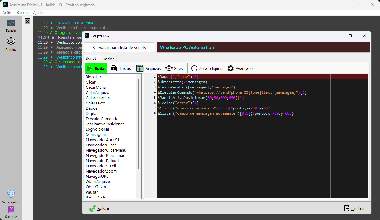380x220 pixels.
Task: Click the log entry Inicializando o sistema...
Action: pos(76,23)
